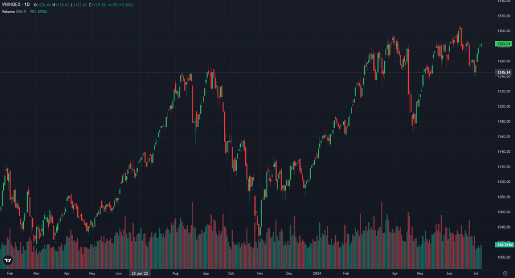515x278 pixels.
Task: Click the Apr 2024 label on time axis
Action: click(x=395, y=273)
